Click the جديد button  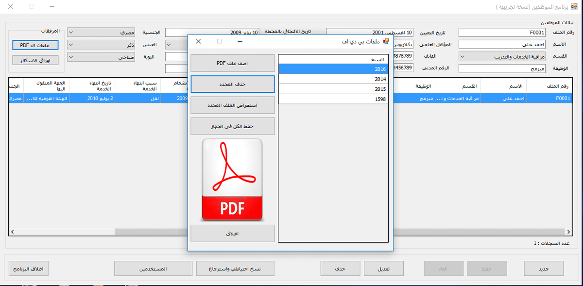[544, 269]
